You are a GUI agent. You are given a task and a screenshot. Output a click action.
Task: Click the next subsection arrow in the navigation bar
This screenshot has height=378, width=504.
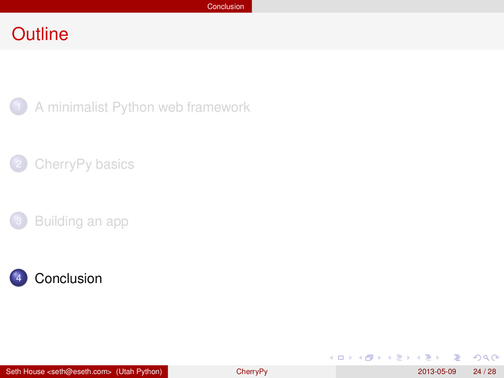coord(409,358)
